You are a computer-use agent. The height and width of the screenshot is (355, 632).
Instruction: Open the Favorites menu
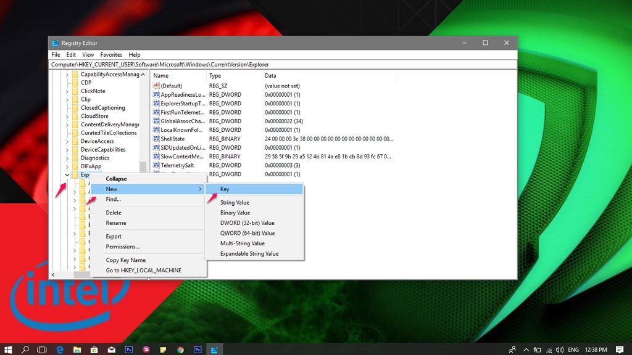[111, 55]
